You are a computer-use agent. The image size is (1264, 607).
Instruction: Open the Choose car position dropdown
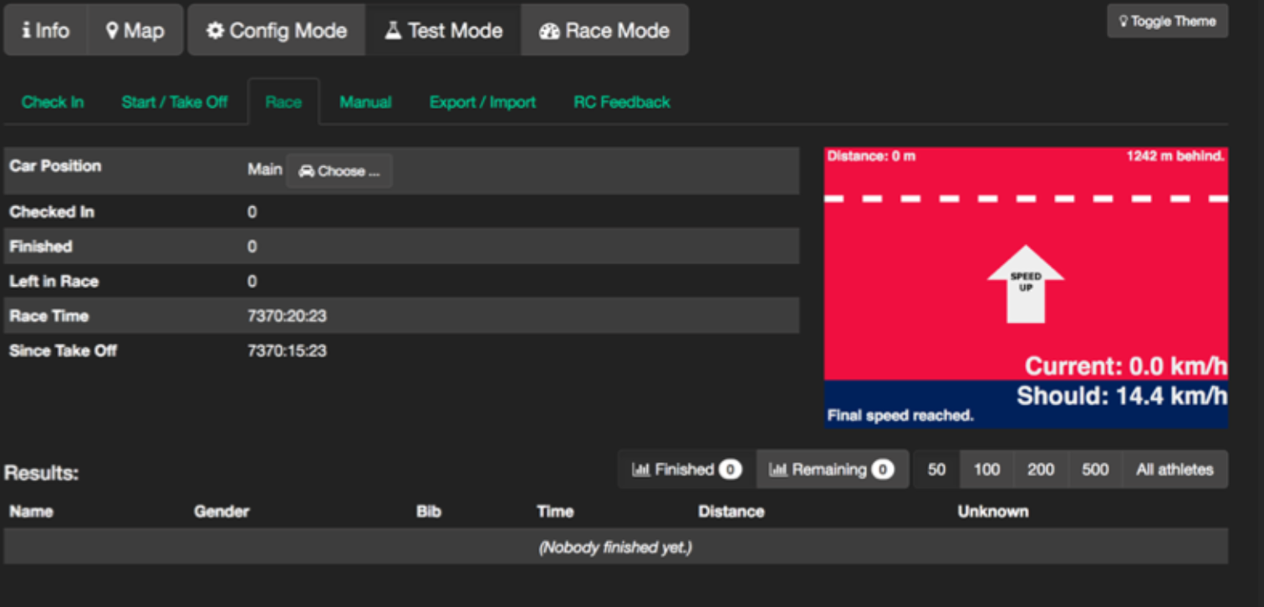[339, 171]
